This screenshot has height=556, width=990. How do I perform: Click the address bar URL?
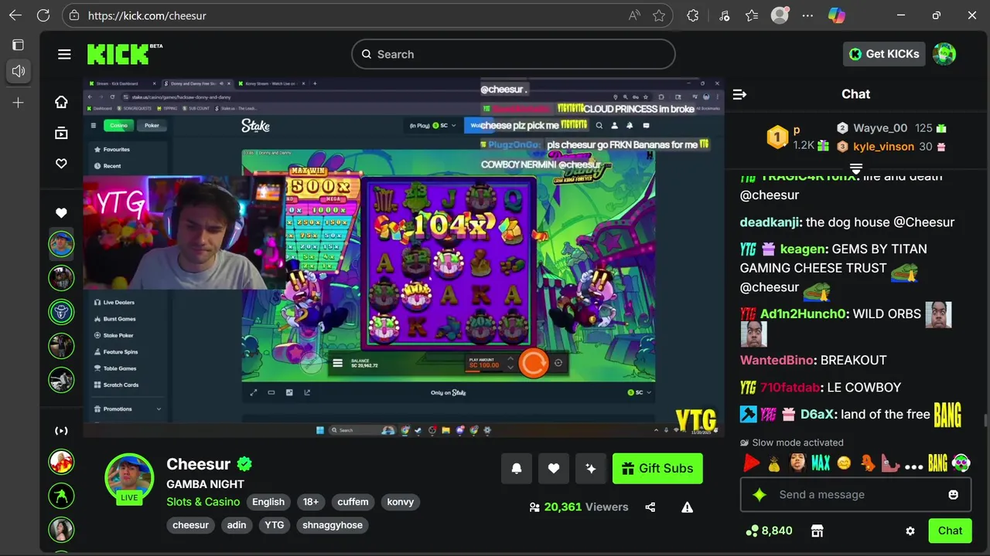(x=147, y=15)
